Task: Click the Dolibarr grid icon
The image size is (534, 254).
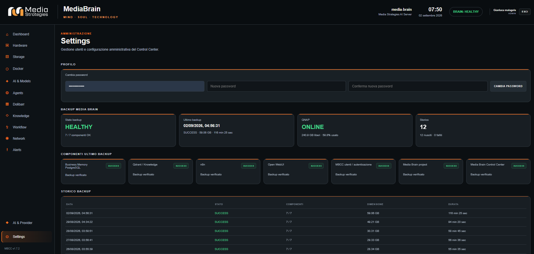Action: pos(7,104)
